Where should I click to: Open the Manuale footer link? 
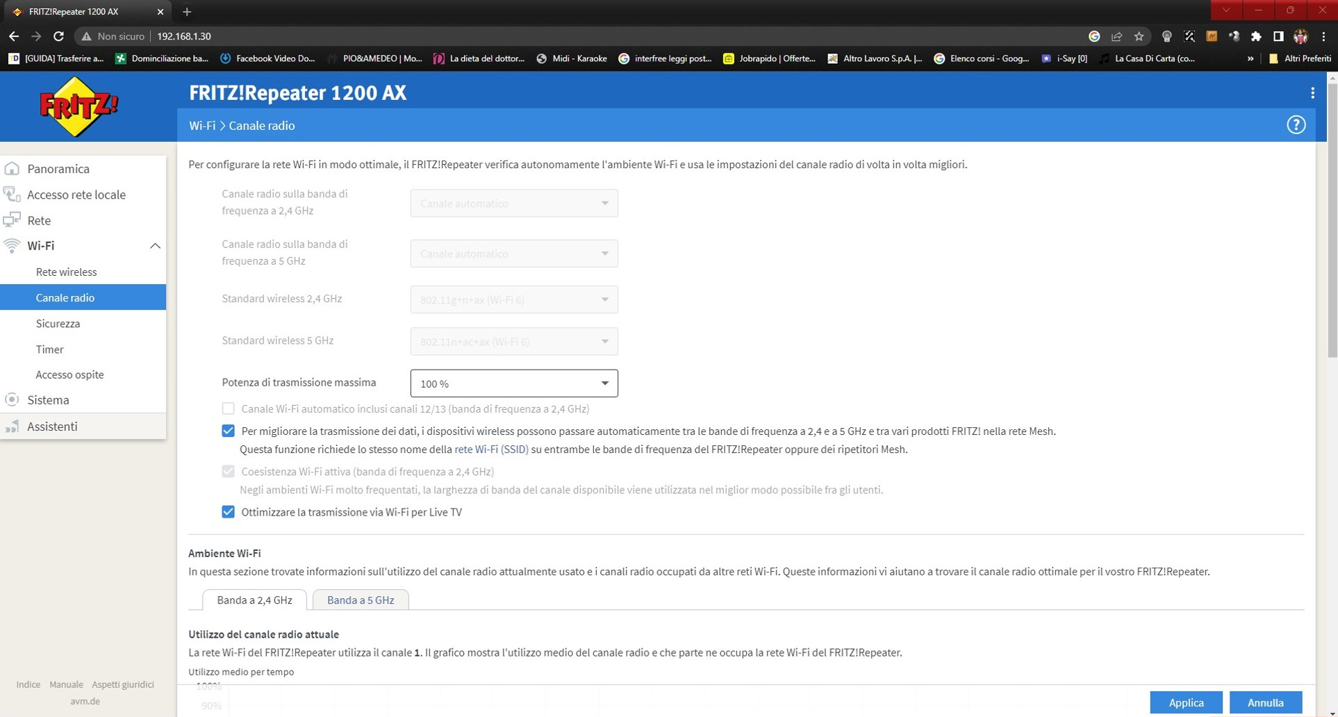point(66,684)
